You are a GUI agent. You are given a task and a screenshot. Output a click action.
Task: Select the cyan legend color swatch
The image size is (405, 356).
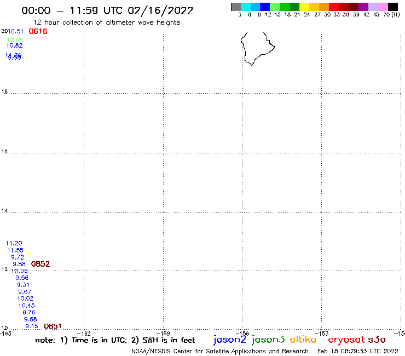click(x=246, y=7)
